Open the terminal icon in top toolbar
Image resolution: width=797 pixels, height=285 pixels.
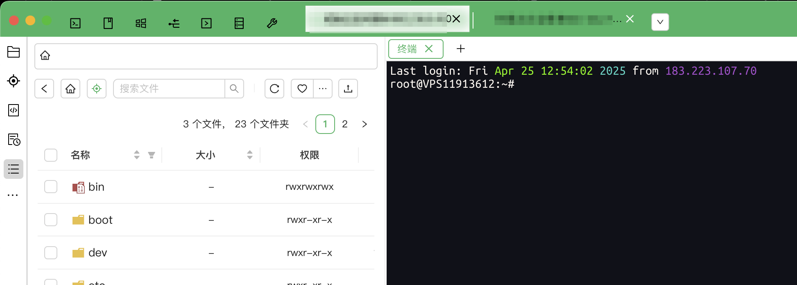pyautogui.click(x=75, y=23)
